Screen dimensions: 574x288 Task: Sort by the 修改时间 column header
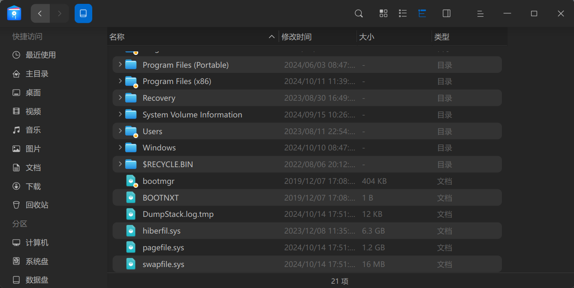[317, 37]
